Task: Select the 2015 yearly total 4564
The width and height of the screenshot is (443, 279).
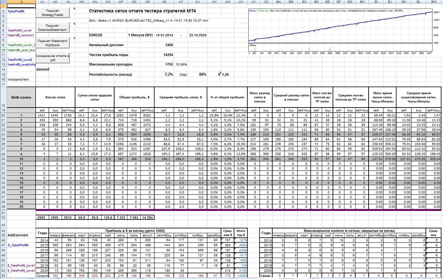Action: pyautogui.click(x=241, y=245)
